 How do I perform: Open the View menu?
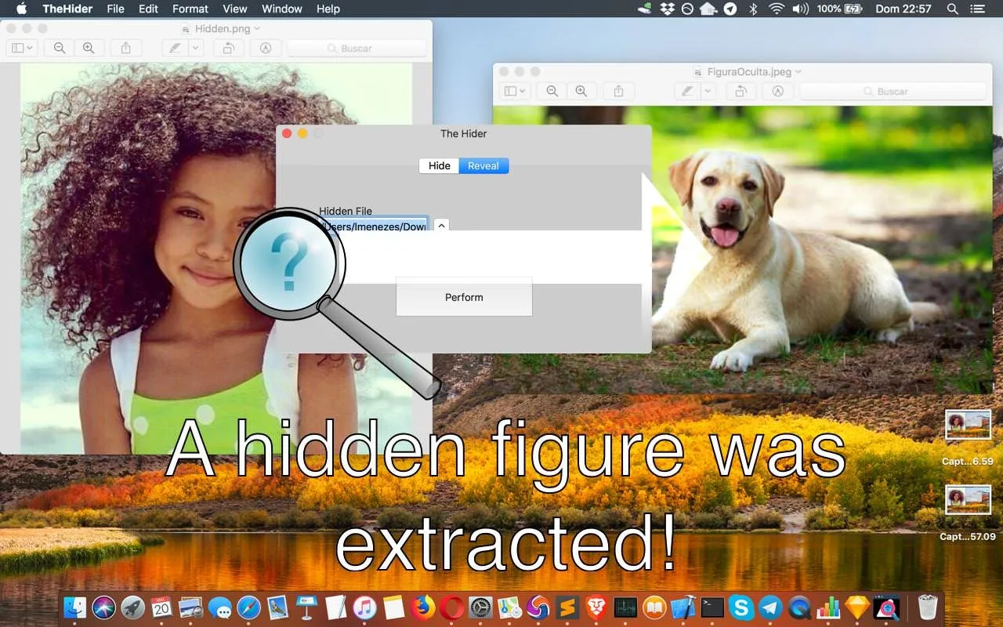[235, 9]
